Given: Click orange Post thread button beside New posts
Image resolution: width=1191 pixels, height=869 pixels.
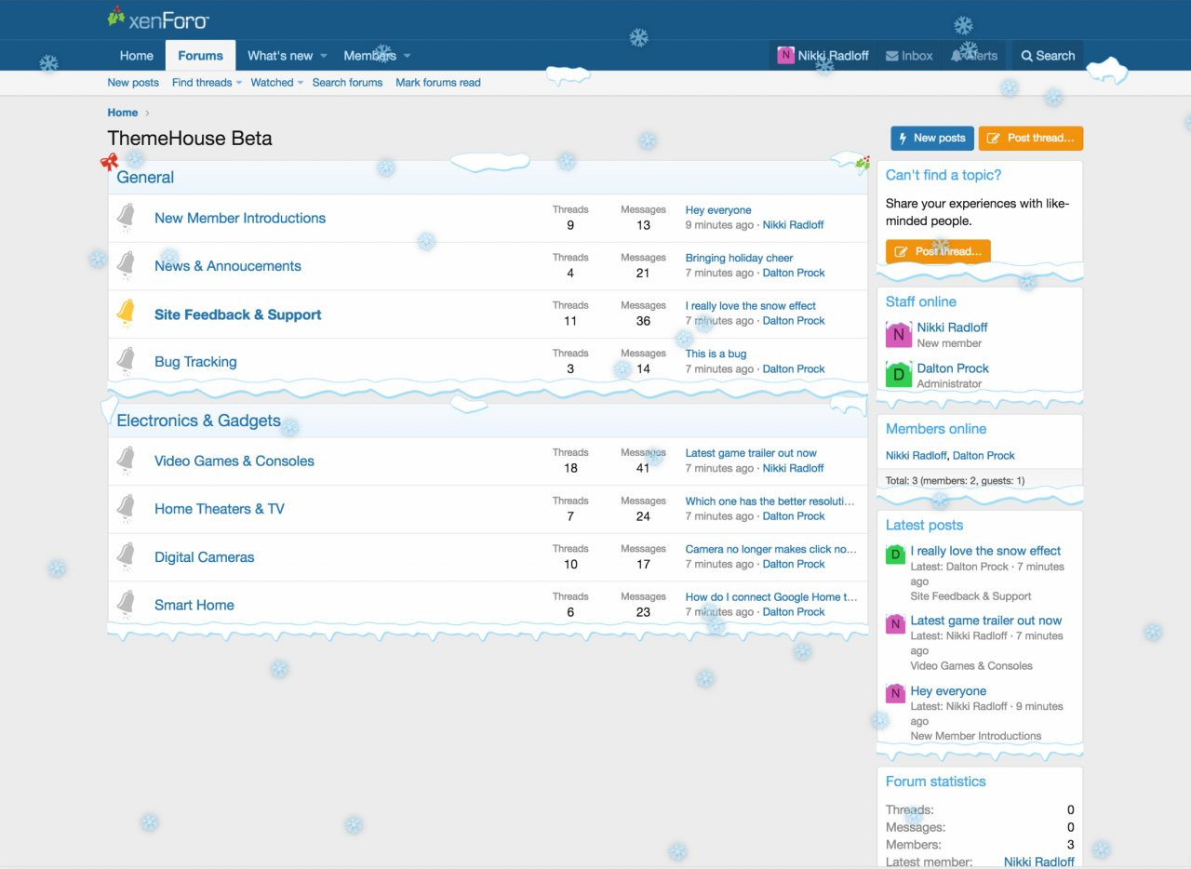Looking at the screenshot, I should tap(1030, 138).
